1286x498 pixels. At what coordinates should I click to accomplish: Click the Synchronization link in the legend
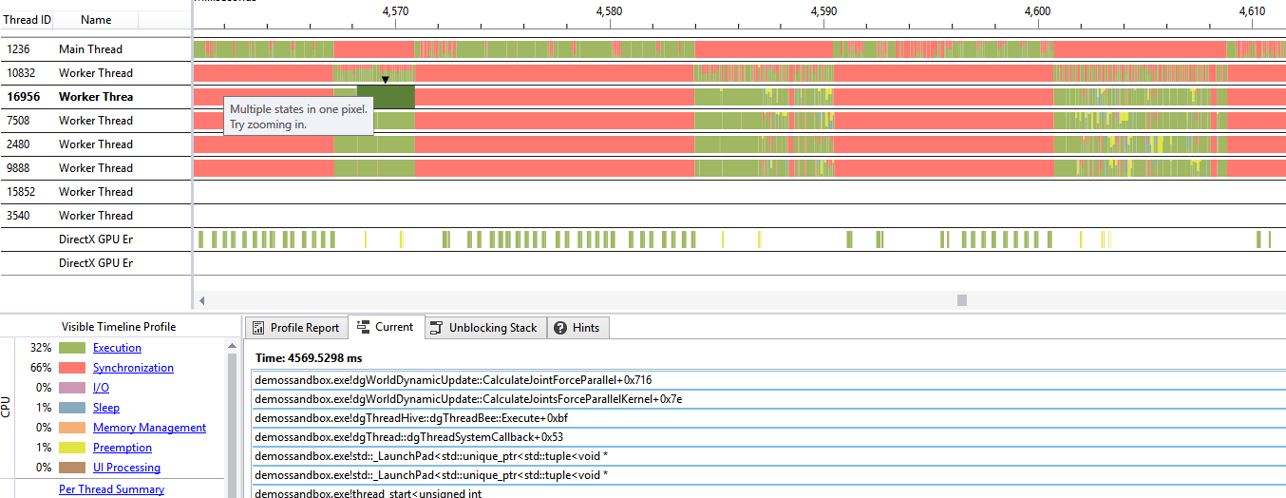coord(133,368)
